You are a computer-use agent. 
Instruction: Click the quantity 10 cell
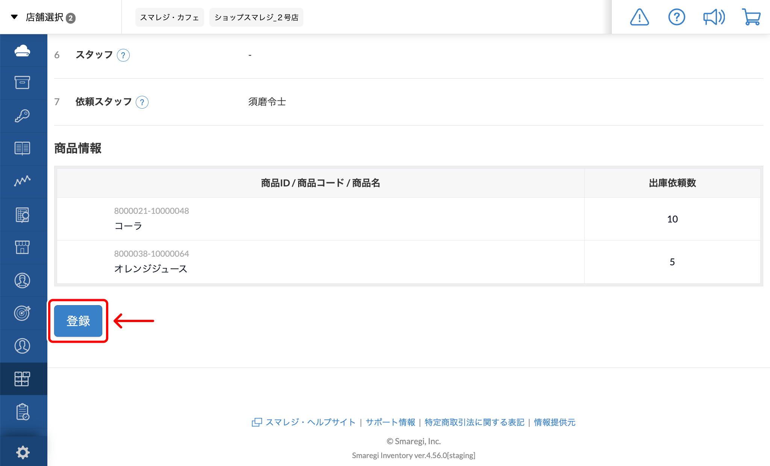pos(672,219)
